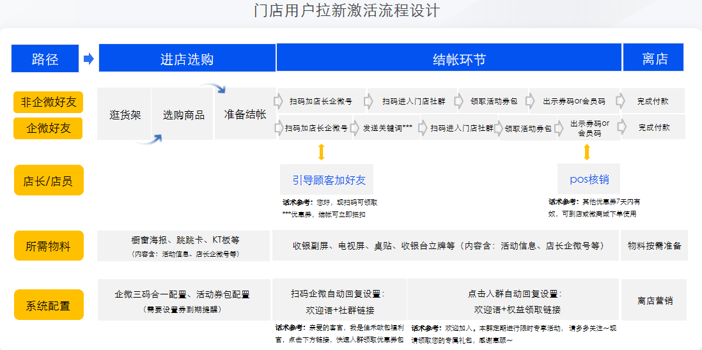
Task: Select the 逛货架 step box
Action: pos(125,114)
